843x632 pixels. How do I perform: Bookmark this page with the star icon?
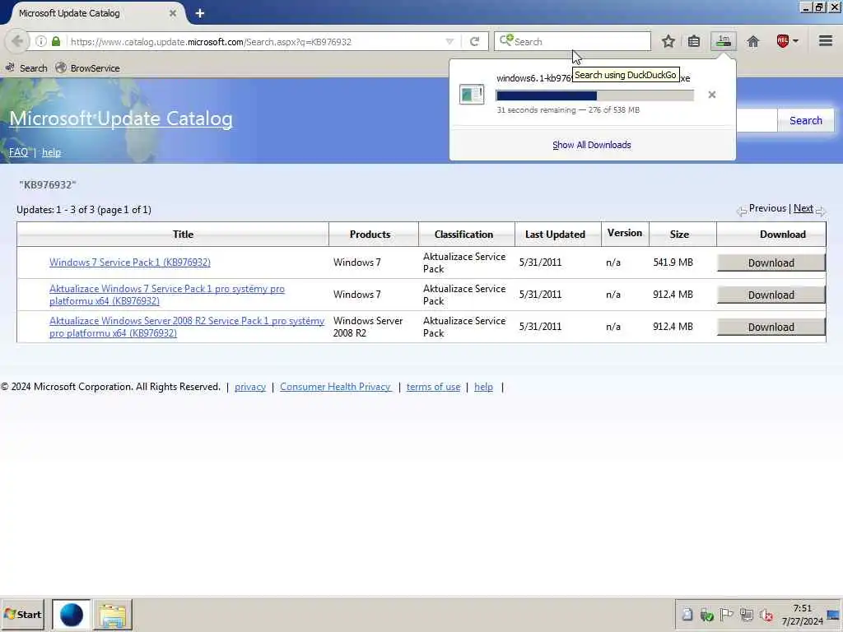tap(668, 41)
